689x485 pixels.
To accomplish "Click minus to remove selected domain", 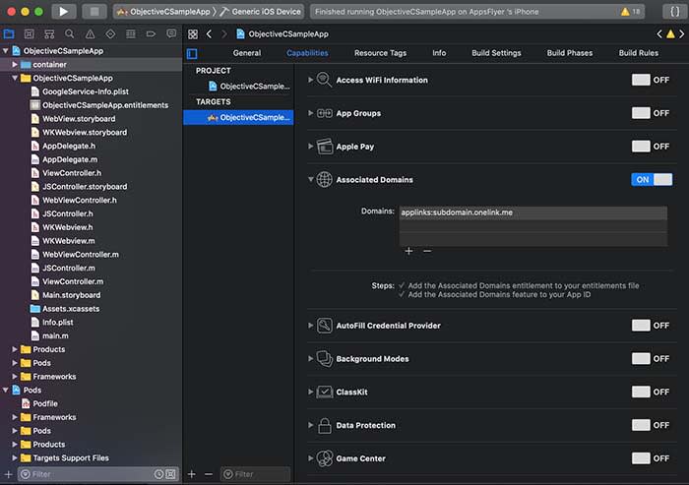I will [x=427, y=251].
